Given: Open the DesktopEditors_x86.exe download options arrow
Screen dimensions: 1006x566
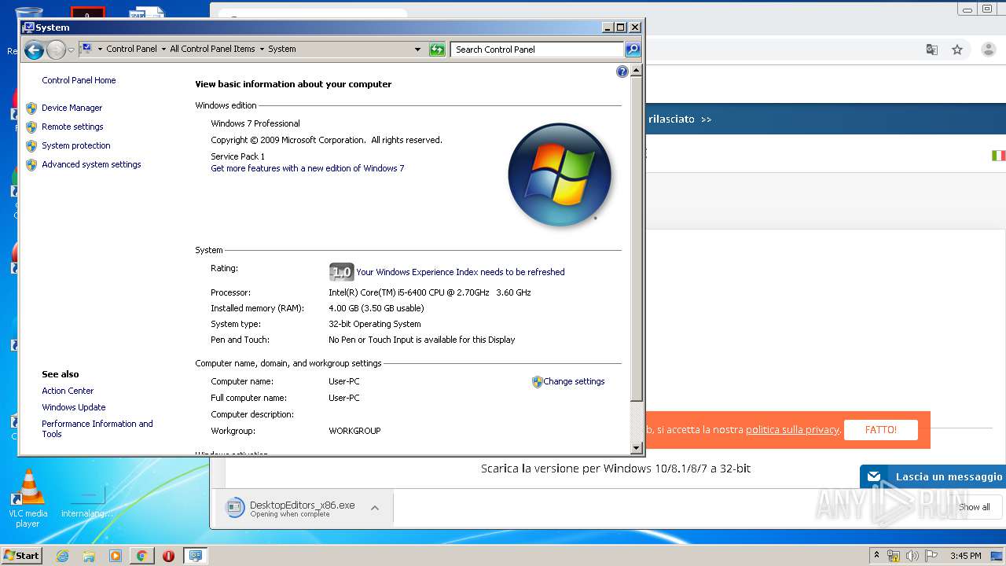Looking at the screenshot, I should (375, 508).
